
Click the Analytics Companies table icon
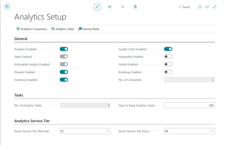point(18,29)
